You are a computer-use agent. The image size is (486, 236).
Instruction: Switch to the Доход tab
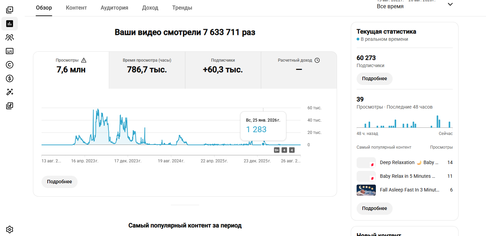point(150,8)
